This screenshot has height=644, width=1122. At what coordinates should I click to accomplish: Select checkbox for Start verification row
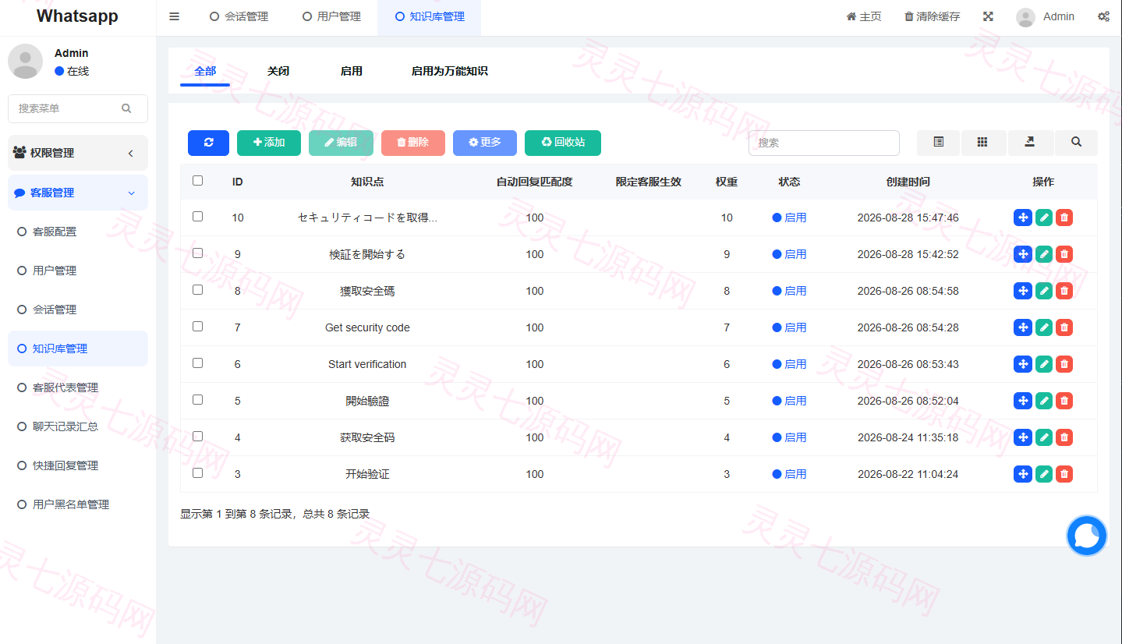[x=197, y=363]
